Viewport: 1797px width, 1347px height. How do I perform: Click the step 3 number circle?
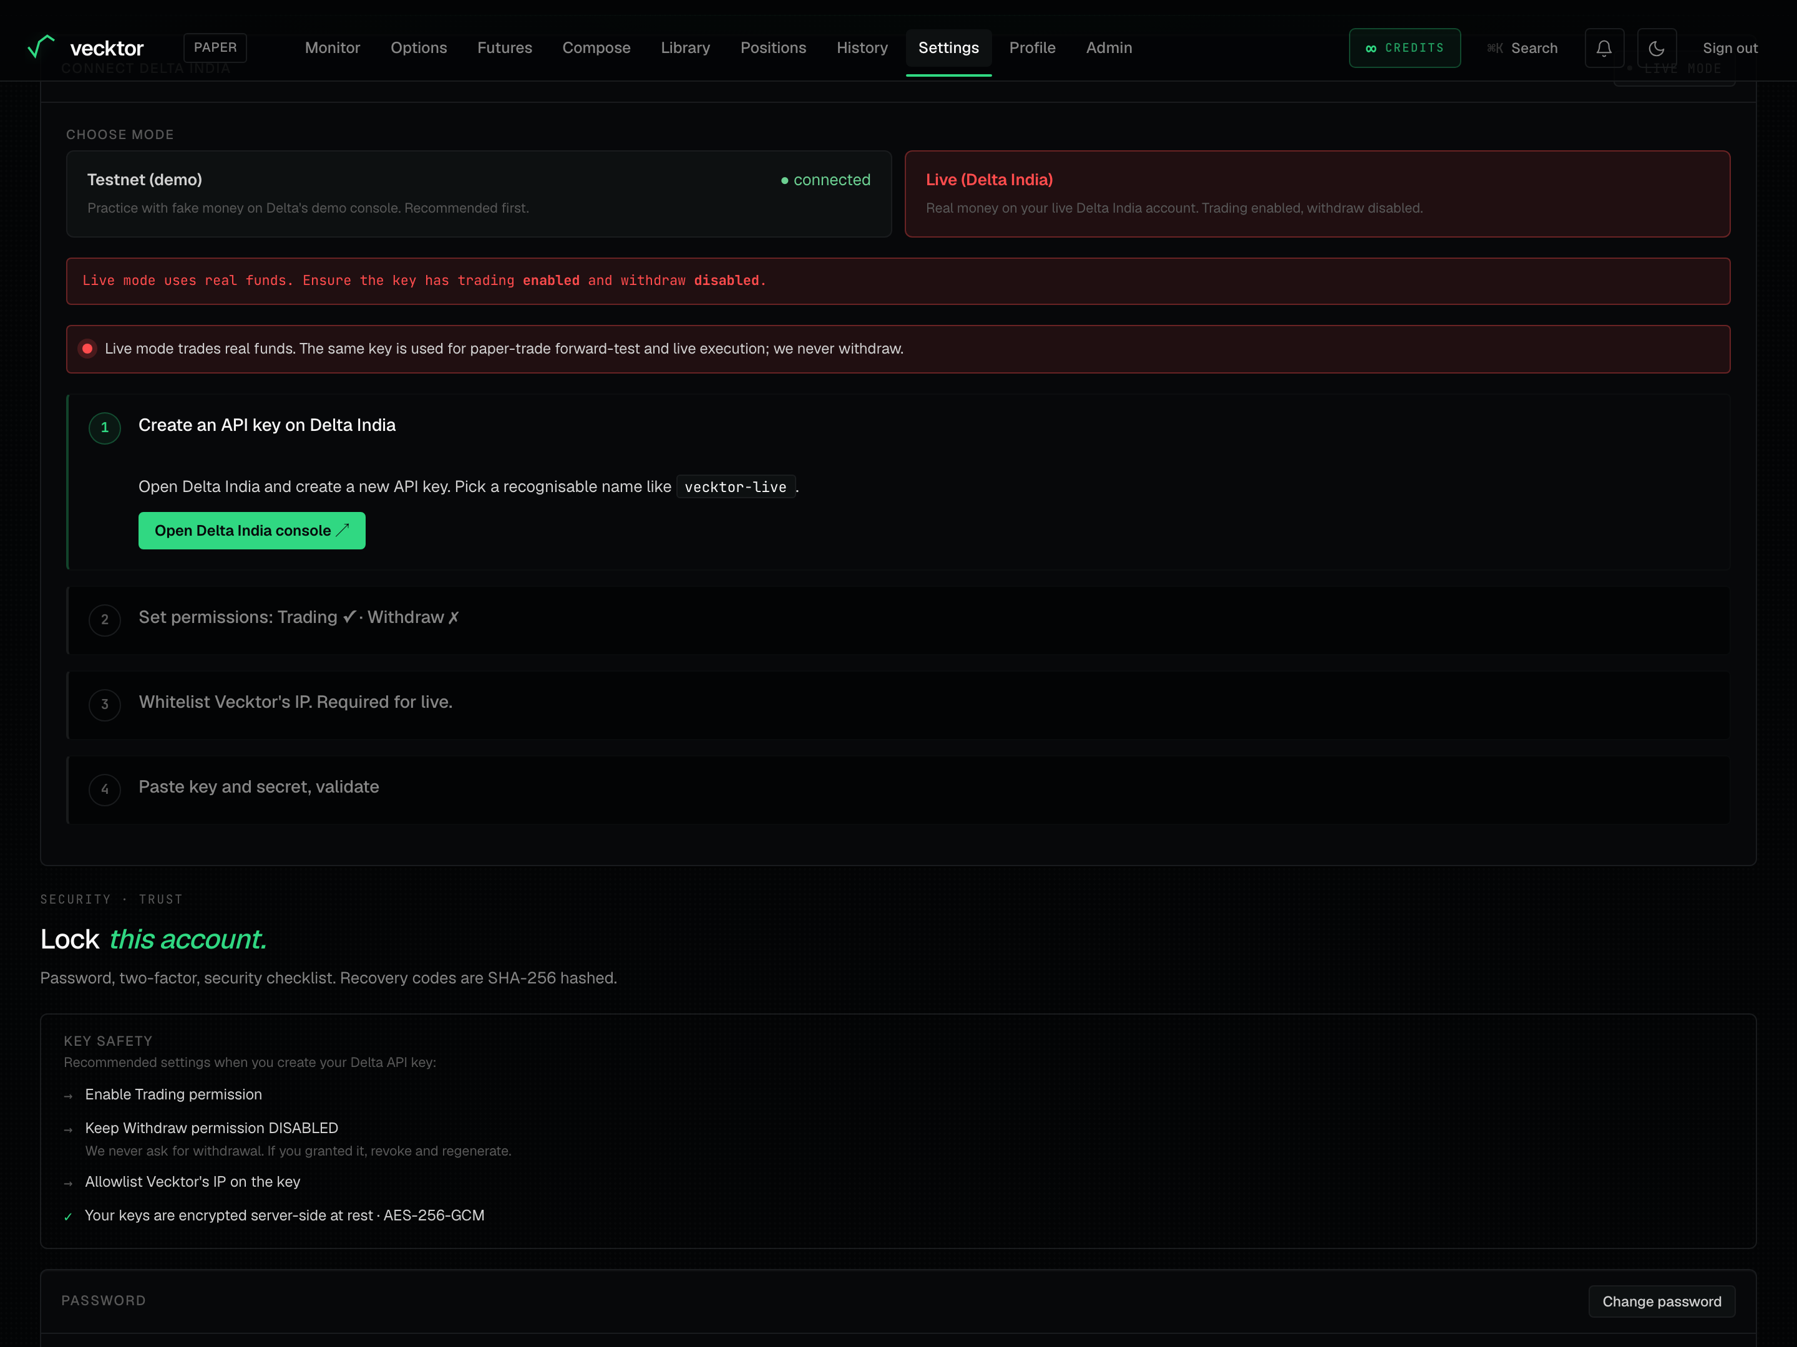point(105,705)
